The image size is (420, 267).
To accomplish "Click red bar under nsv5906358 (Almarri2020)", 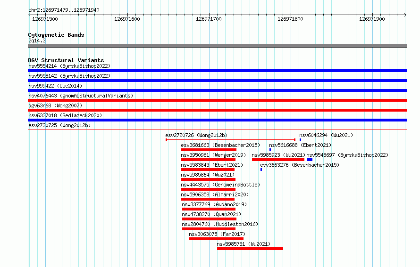I will (208, 199).
